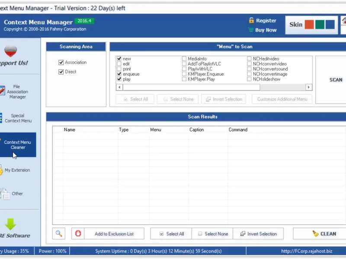Uncheck the 'new' menu checkbox
The width and height of the screenshot is (346, 259).
point(119,59)
